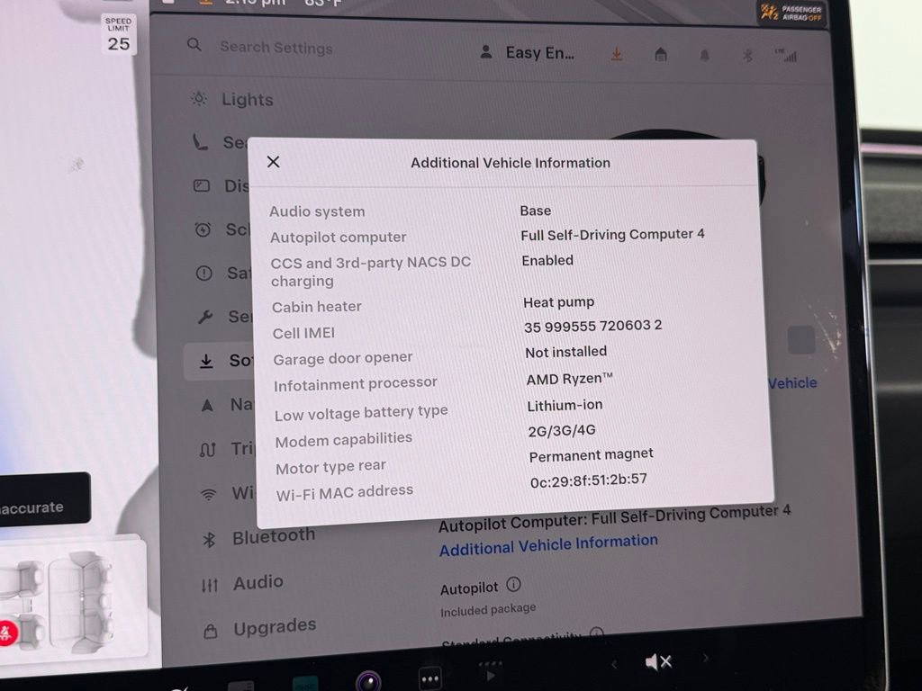Click the blue Vehicle link
This screenshot has width=922, height=691.
[x=791, y=382]
